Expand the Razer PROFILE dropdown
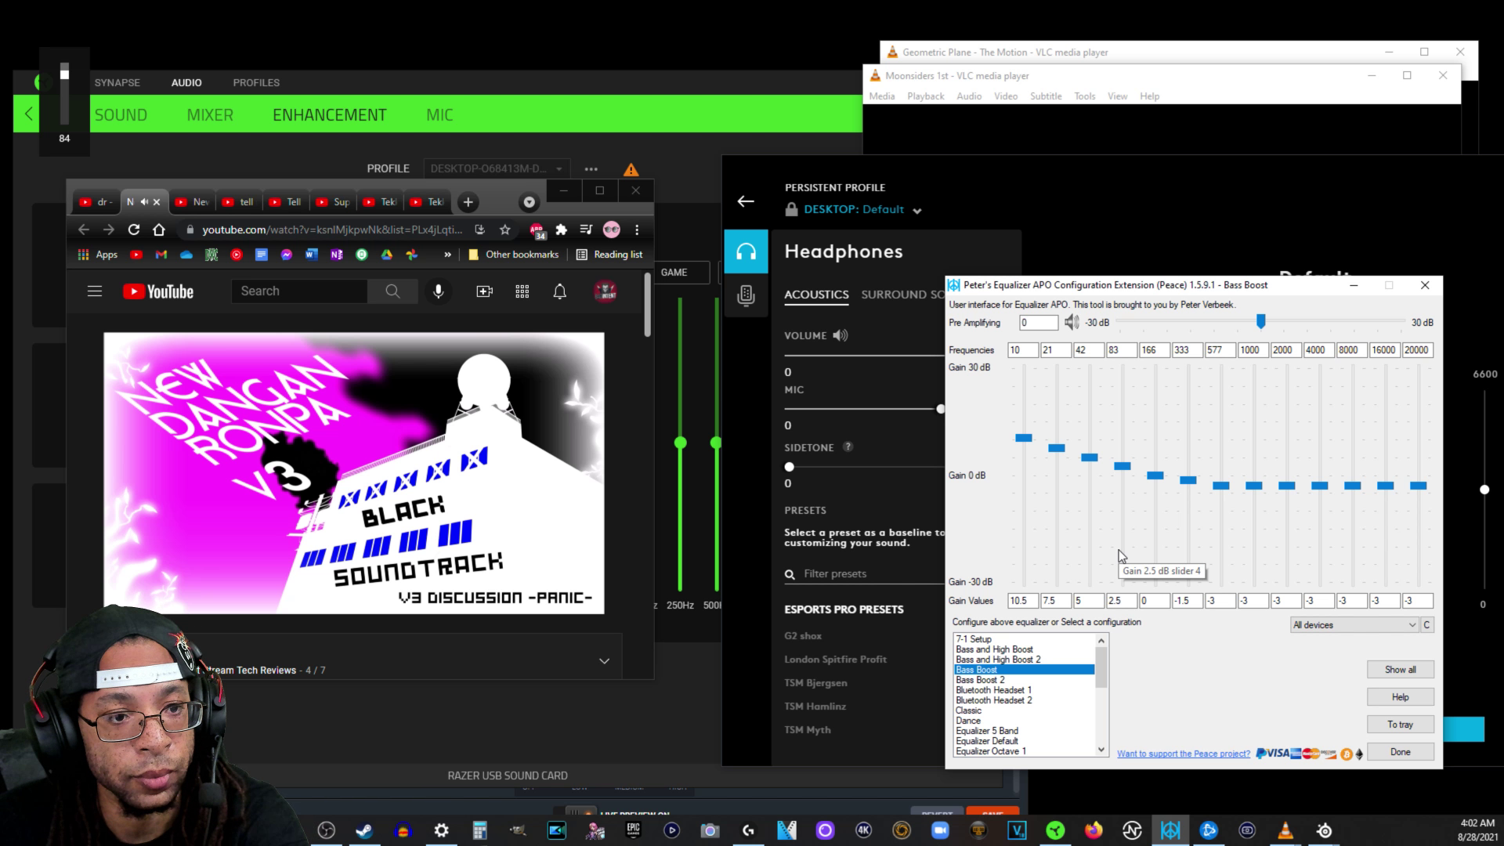Screen dimensions: 1504x846 497,168
